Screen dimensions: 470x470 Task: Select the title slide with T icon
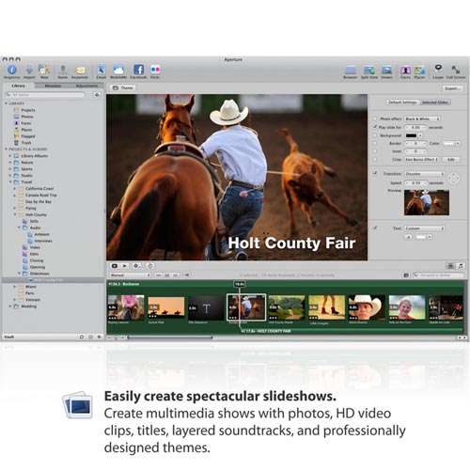click(206, 308)
